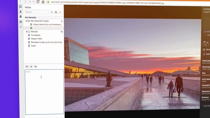Click the Copy Details button
This screenshot has width=210, height=118.
point(206,106)
